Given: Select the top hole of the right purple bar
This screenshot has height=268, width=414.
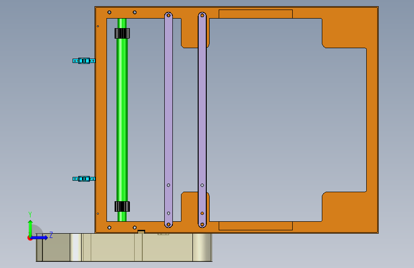Looking at the screenshot, I should 202,15.
